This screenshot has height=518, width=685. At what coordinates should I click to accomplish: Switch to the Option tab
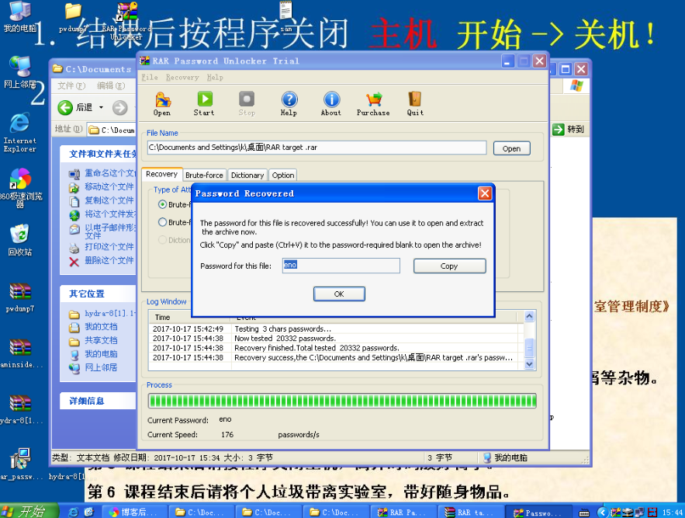tap(283, 175)
